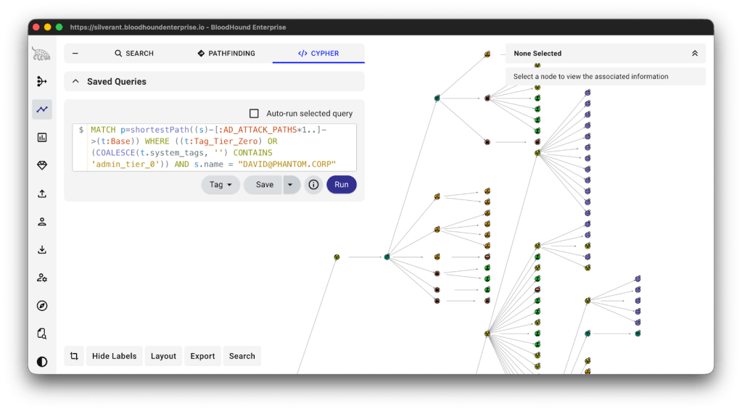Run the Cypher query
This screenshot has height=411, width=742.
coord(341,185)
